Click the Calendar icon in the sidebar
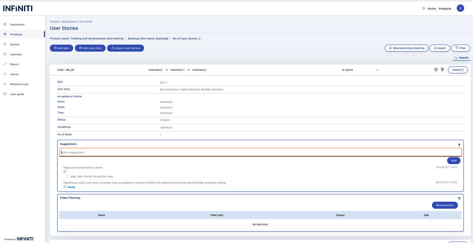473x243 pixels. click(x=5, y=54)
